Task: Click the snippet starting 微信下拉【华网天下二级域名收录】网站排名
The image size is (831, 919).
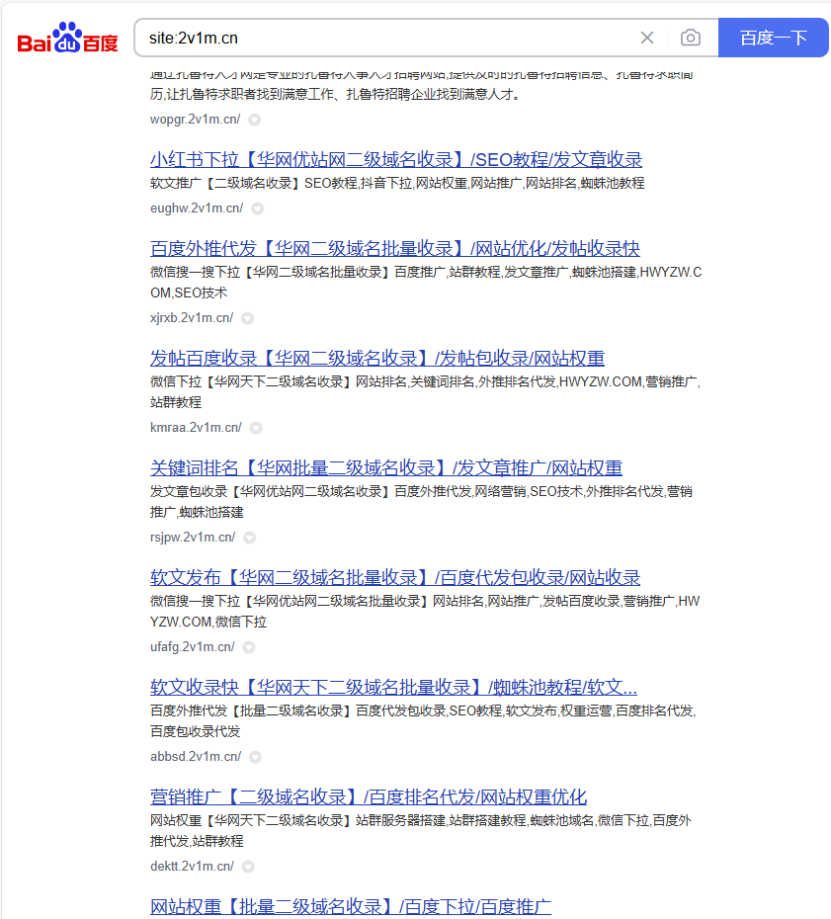Action: [x=426, y=392]
